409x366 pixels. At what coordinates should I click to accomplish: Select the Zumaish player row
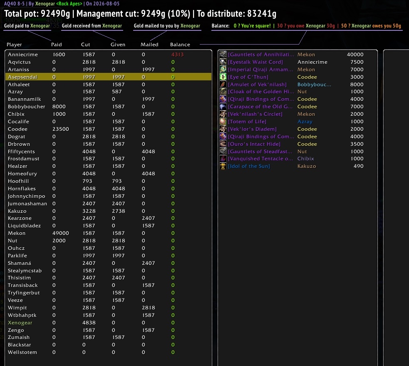tap(108, 337)
